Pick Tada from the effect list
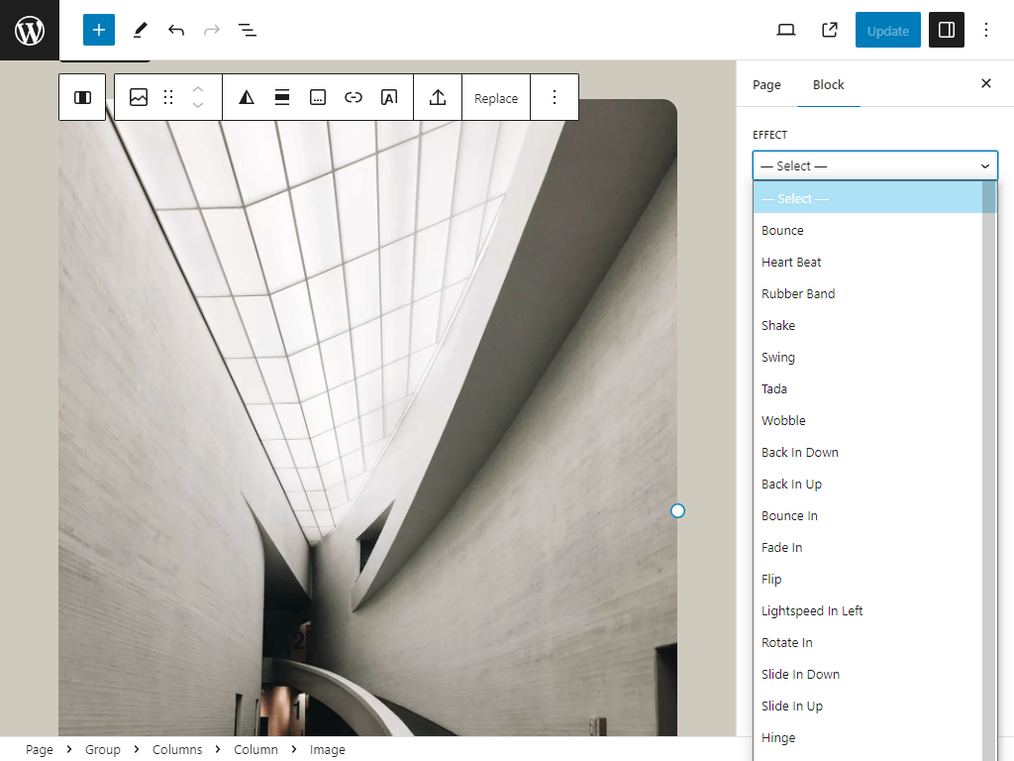This screenshot has width=1014, height=761. [867, 388]
